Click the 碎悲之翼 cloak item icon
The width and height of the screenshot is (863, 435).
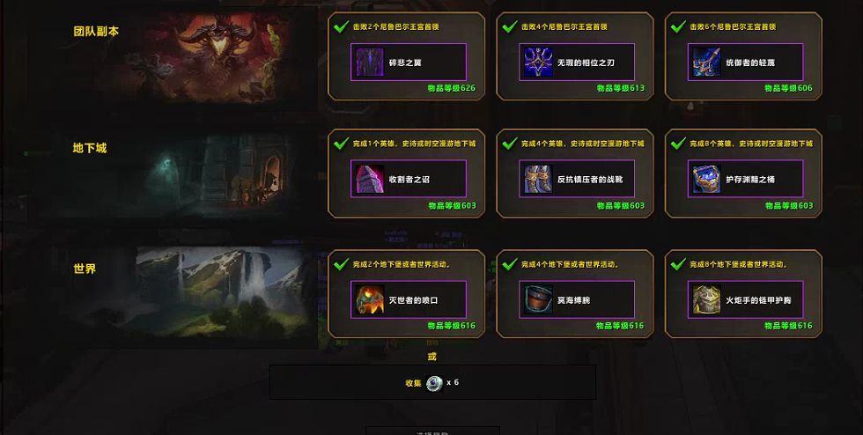point(370,63)
